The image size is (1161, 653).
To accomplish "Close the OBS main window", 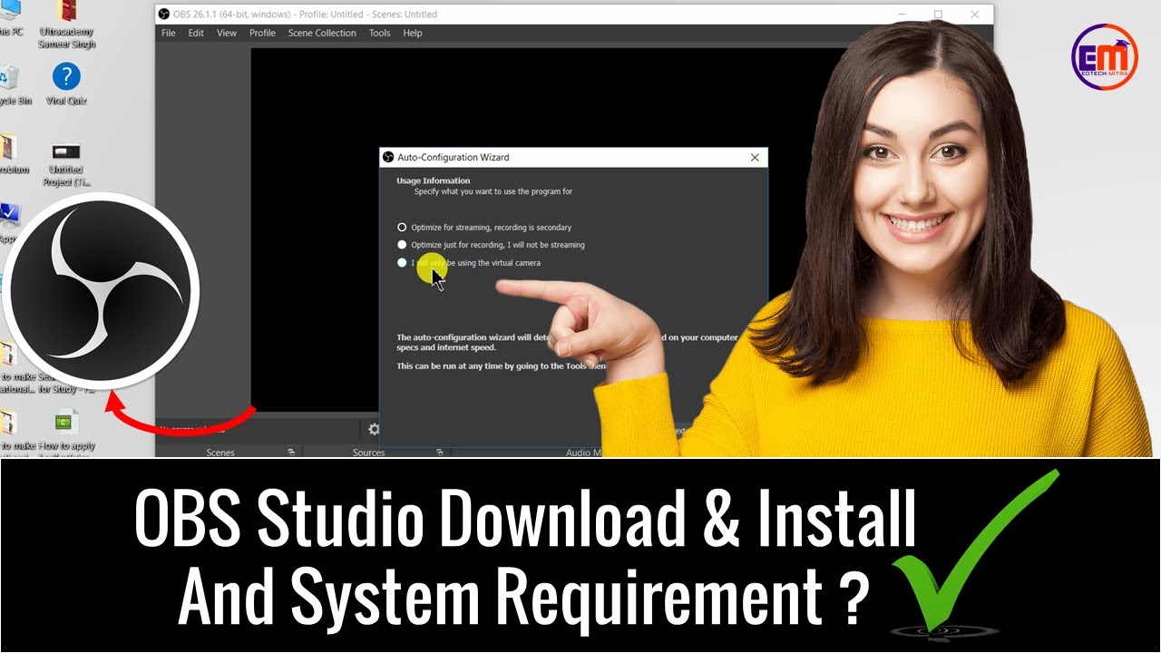I will [975, 15].
